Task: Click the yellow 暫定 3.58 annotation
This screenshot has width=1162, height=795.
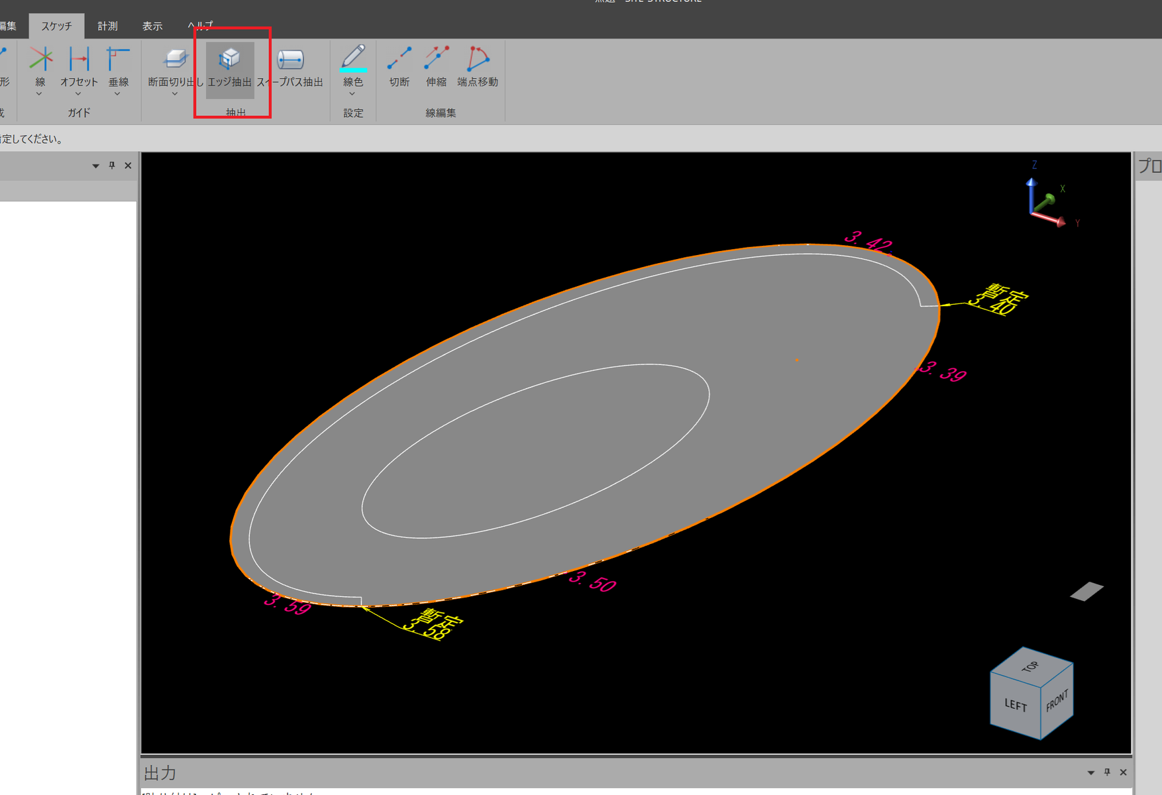Action: click(433, 624)
